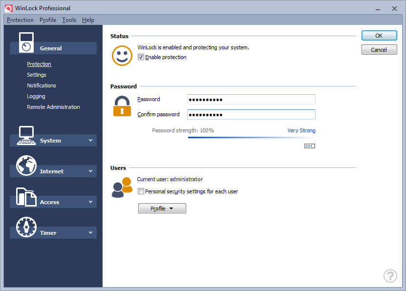
Task: Click the OK button
Action: 379,35
